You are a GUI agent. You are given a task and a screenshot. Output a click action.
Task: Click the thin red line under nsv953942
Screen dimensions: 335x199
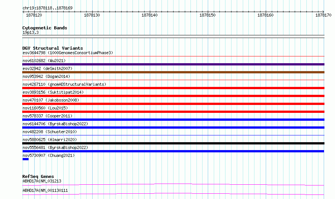coord(173,80)
